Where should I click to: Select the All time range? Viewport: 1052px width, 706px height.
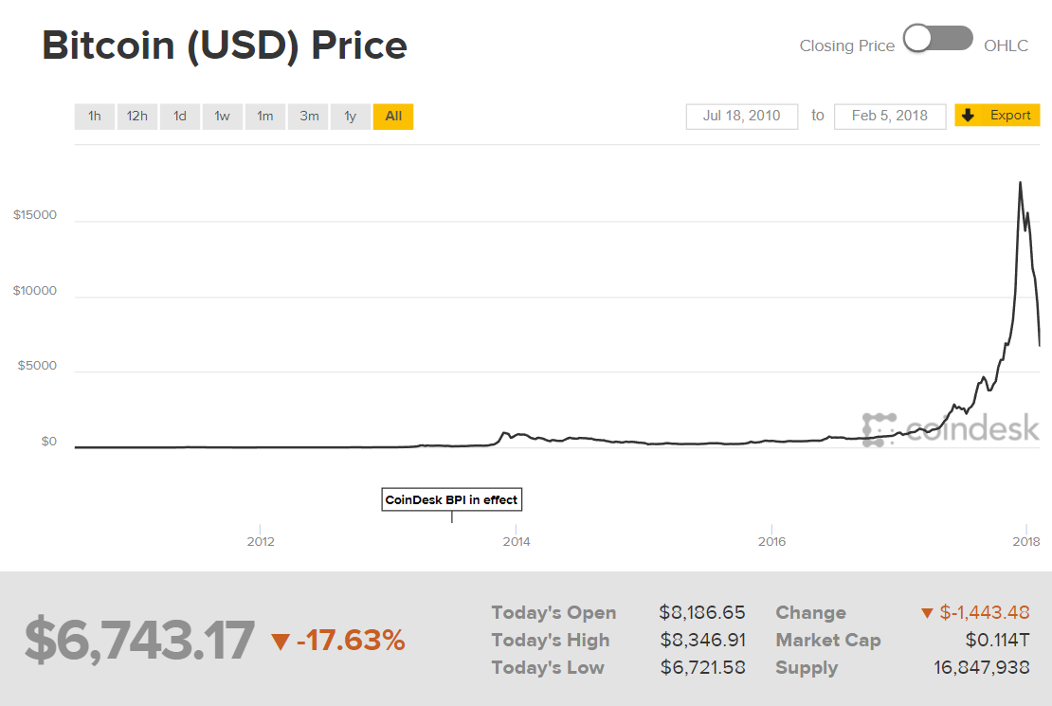[393, 117]
